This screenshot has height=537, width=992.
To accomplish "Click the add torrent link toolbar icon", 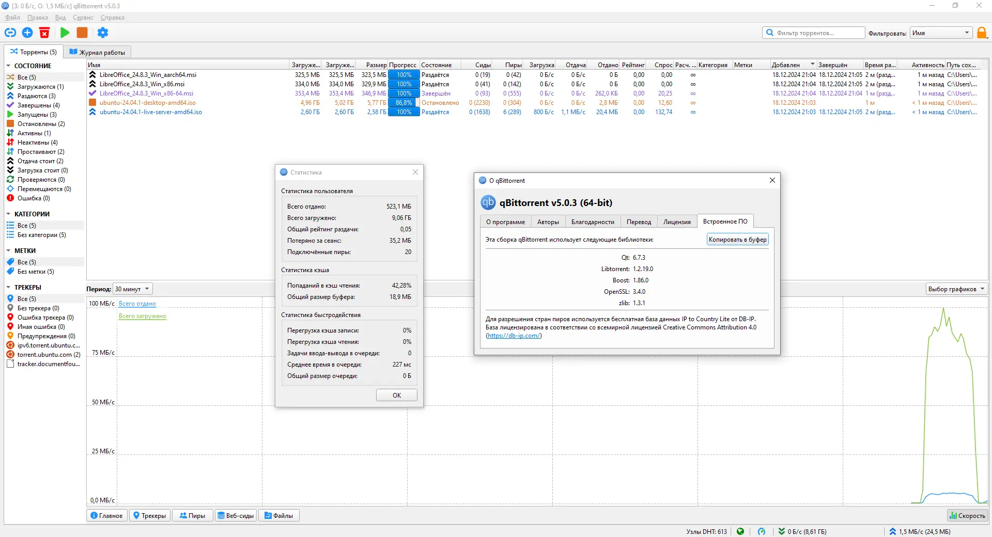I will click(10, 33).
